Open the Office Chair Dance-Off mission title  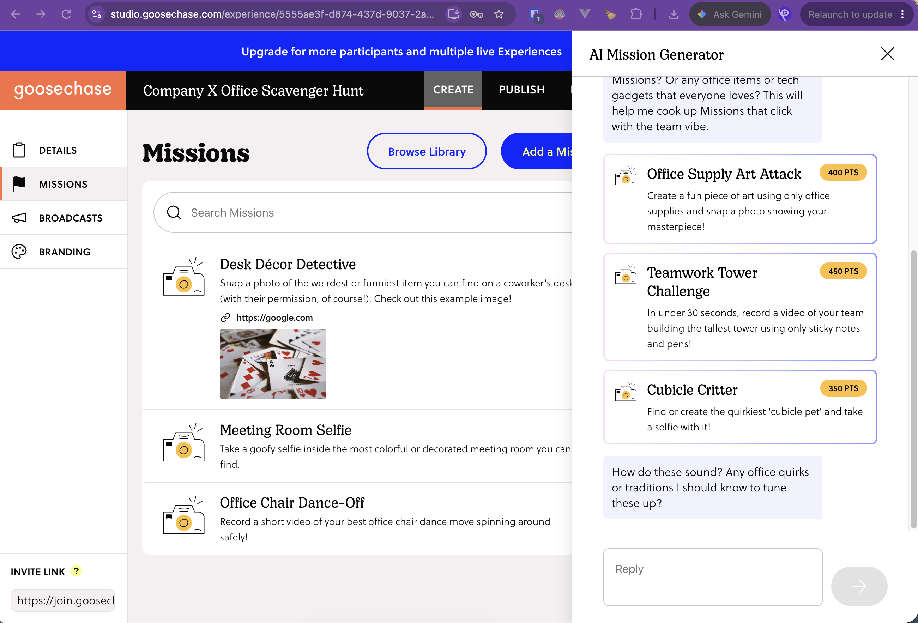pyautogui.click(x=292, y=503)
